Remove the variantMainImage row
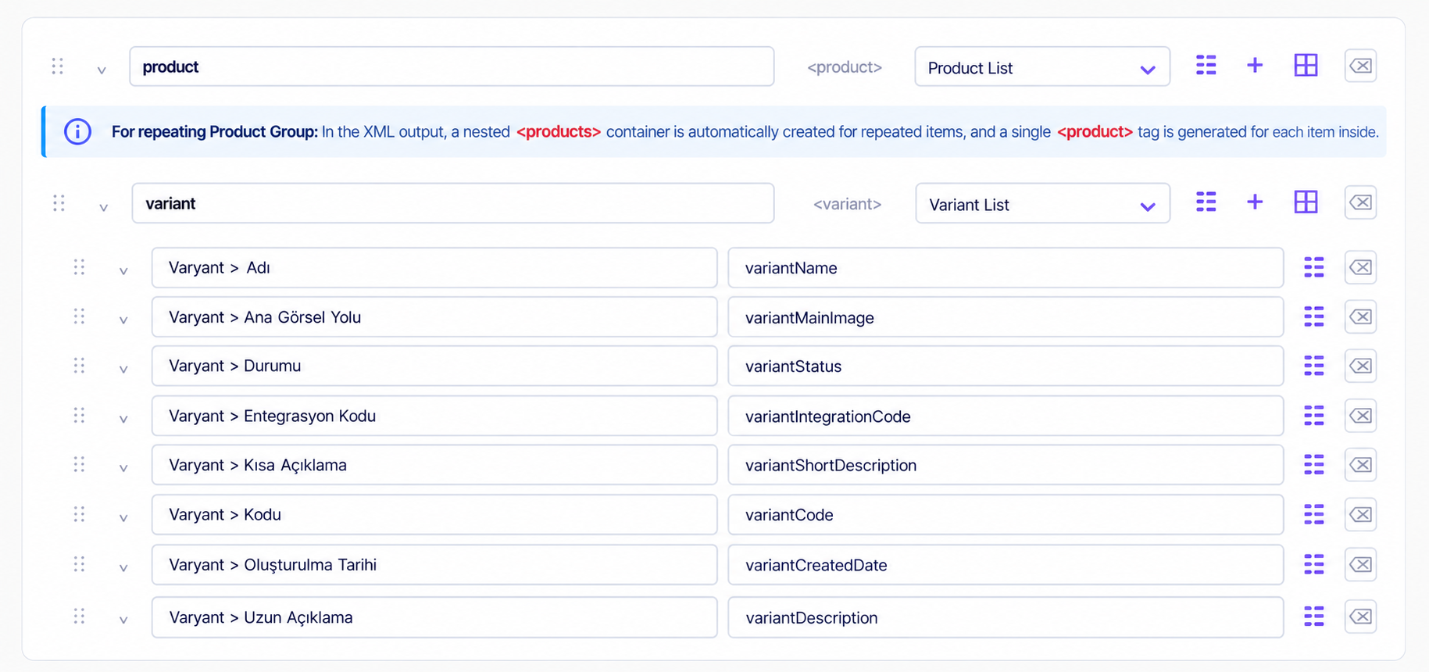The width and height of the screenshot is (1429, 672). coord(1360,316)
